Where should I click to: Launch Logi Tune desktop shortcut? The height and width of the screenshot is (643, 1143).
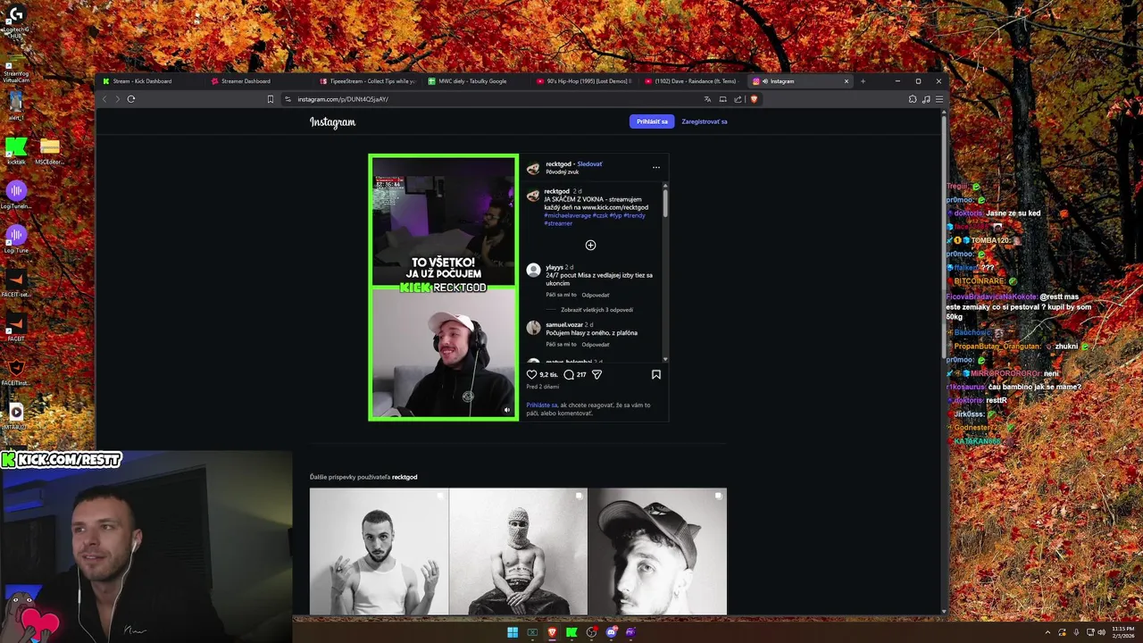click(15, 239)
